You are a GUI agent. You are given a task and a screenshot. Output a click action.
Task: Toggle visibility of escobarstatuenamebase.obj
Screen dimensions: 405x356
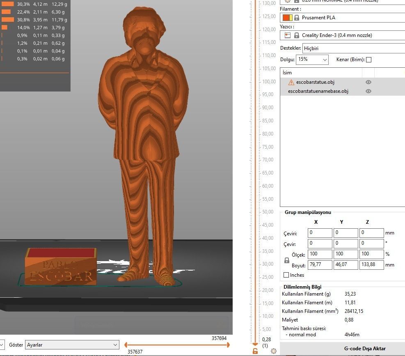pyautogui.click(x=368, y=91)
